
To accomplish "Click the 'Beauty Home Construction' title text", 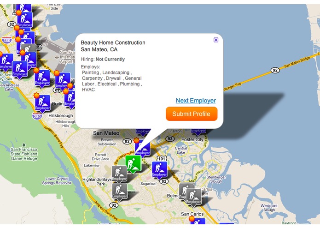I will point(113,42).
